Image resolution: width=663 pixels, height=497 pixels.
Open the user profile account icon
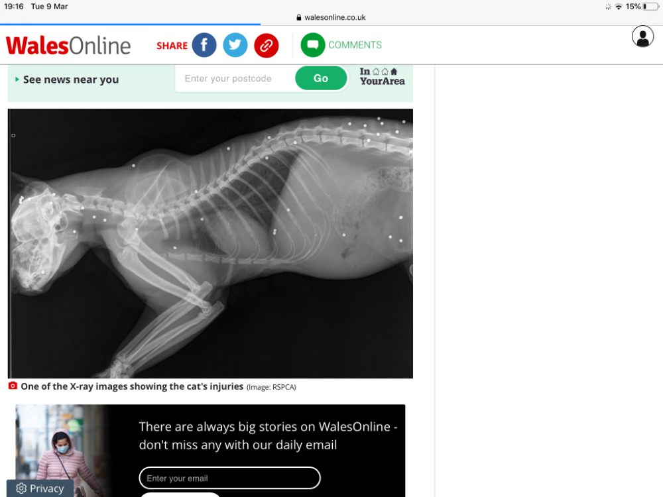642,36
